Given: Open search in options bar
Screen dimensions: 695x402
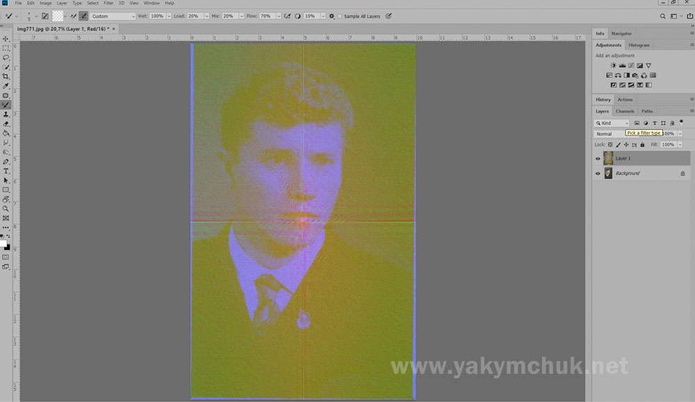Looking at the screenshot, I should 662,17.
